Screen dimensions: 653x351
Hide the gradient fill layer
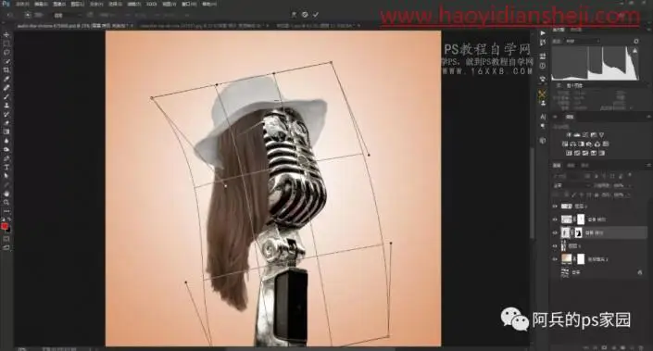click(x=555, y=259)
